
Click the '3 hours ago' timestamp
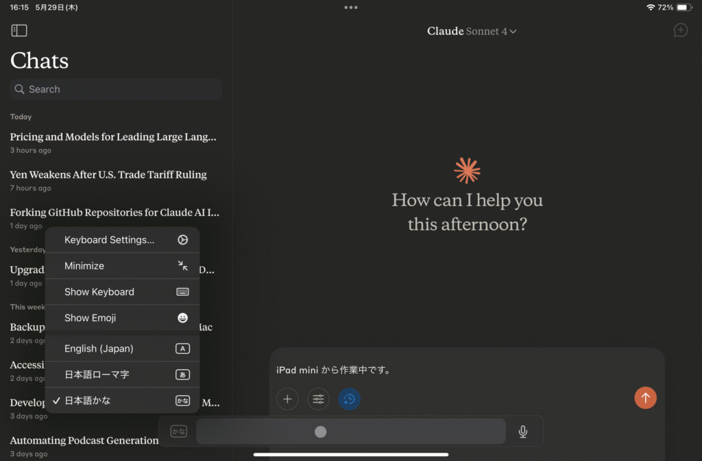[30, 150]
